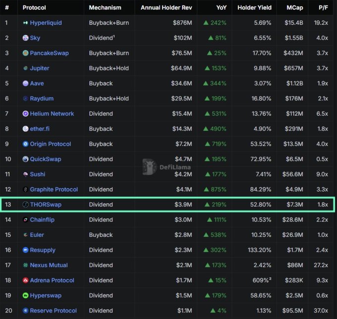Select Origin Protocol's 719% YoY value
Screen dimensions: 337x319
pos(216,144)
